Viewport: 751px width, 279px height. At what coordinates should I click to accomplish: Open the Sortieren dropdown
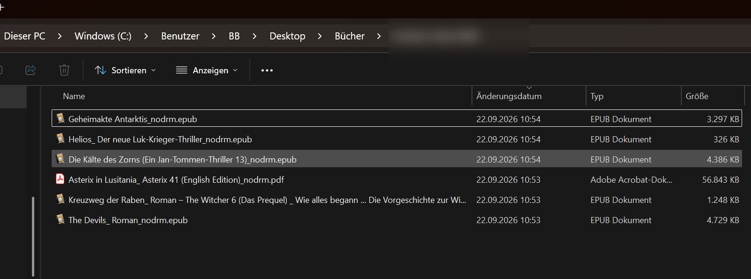pyautogui.click(x=125, y=70)
